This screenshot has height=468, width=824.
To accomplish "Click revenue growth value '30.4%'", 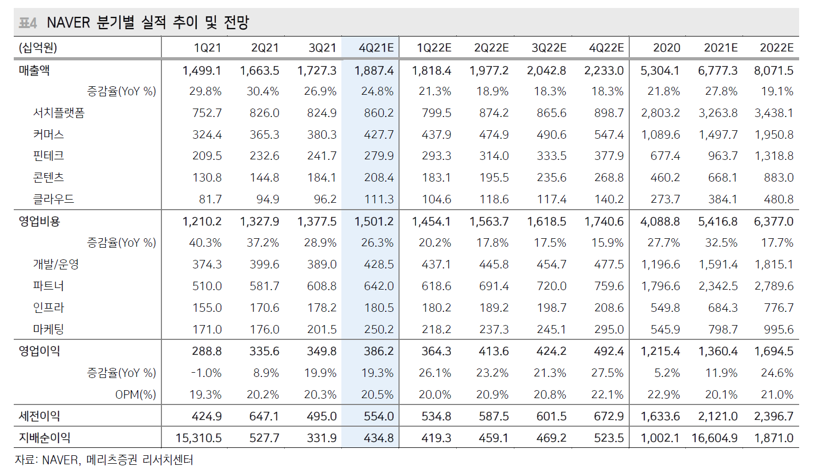I will point(263,91).
